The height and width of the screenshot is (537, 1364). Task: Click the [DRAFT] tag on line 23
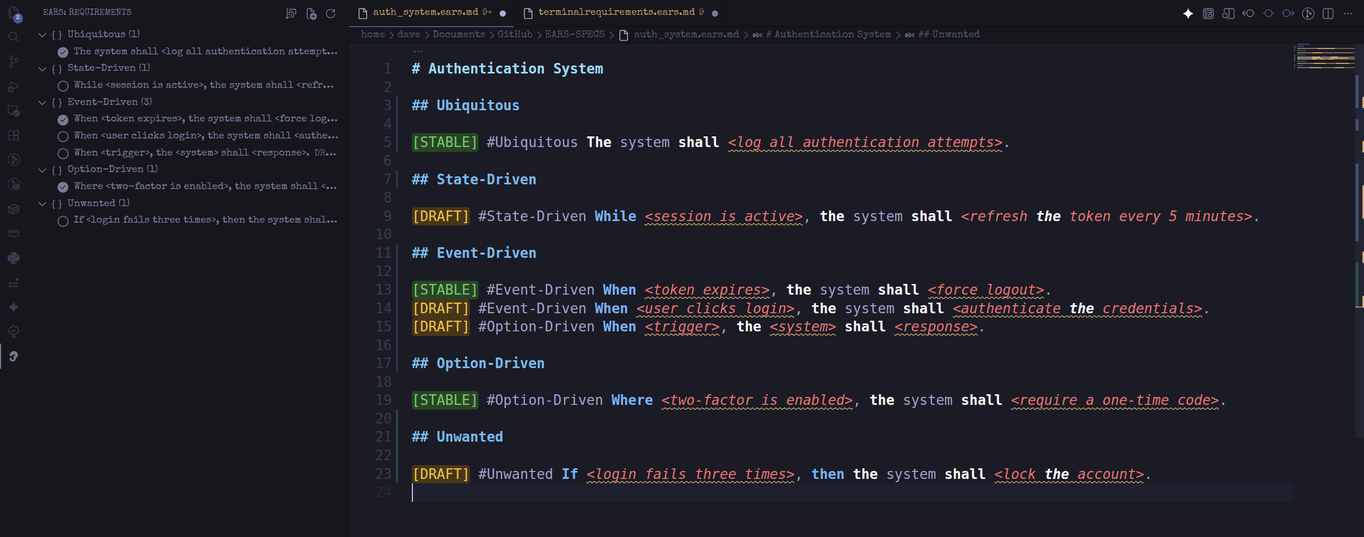pyautogui.click(x=441, y=474)
